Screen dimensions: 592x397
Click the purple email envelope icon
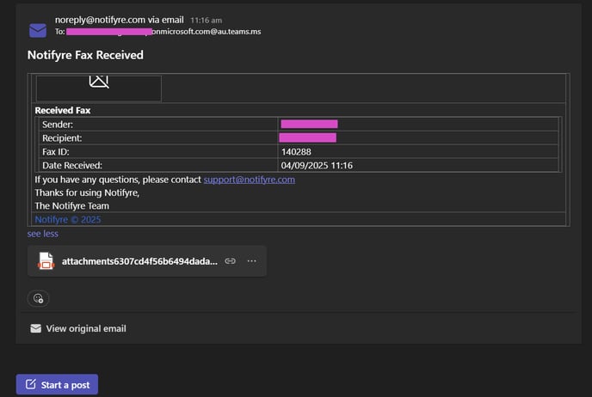coord(38,31)
